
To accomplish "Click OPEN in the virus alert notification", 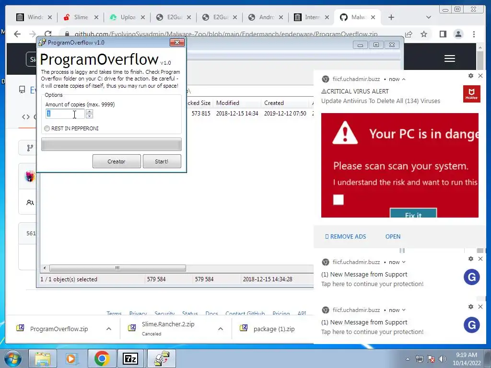I will 393,237.
